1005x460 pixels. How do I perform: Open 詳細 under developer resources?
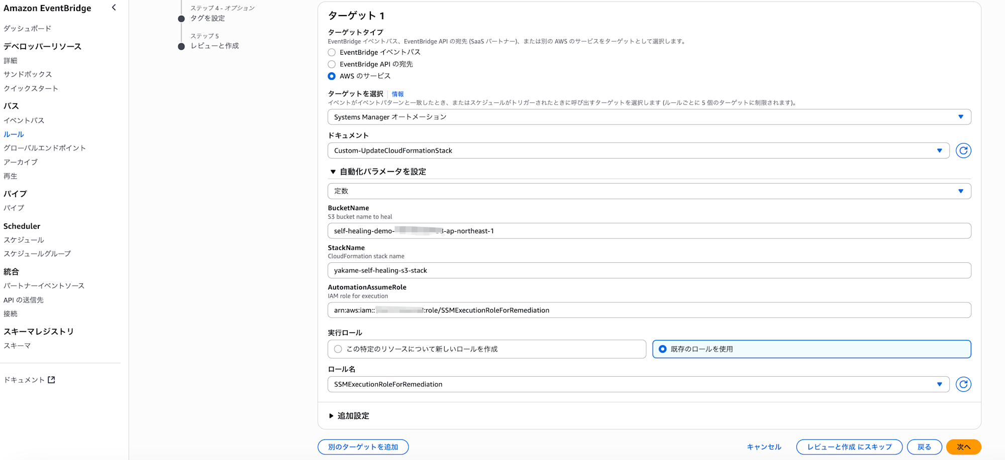click(x=11, y=61)
